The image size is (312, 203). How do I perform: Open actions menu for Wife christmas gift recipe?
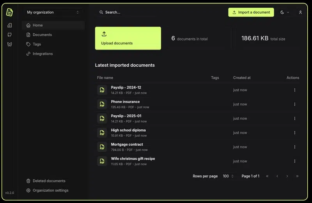[x=295, y=161]
